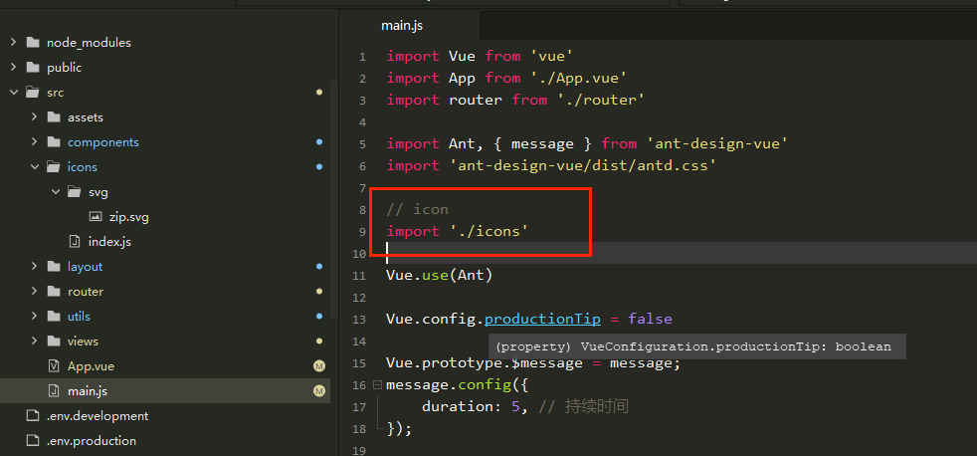Click the index.js file icon
Image resolution: width=977 pixels, height=456 pixels.
(75, 242)
